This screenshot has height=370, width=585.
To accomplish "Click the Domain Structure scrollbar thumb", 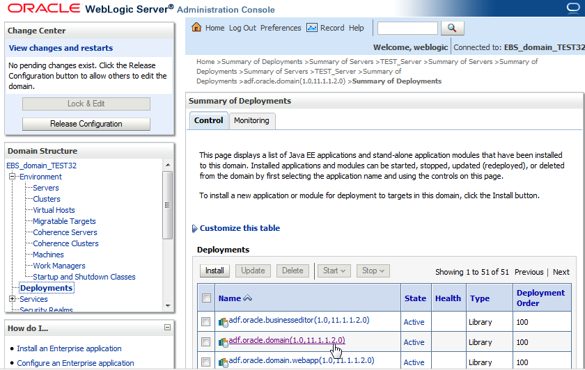I will click(x=168, y=204).
